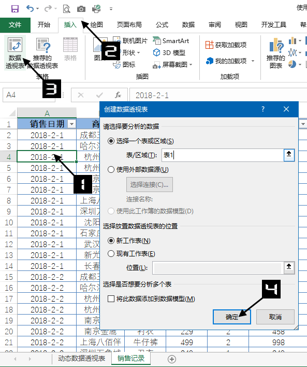Click cell with 上海八佰伴 in row 21
The height and width of the screenshot is (367, 307).
(100, 343)
